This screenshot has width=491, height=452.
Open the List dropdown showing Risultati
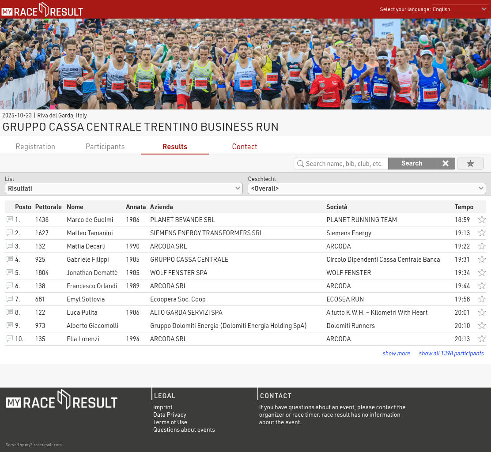pos(124,188)
